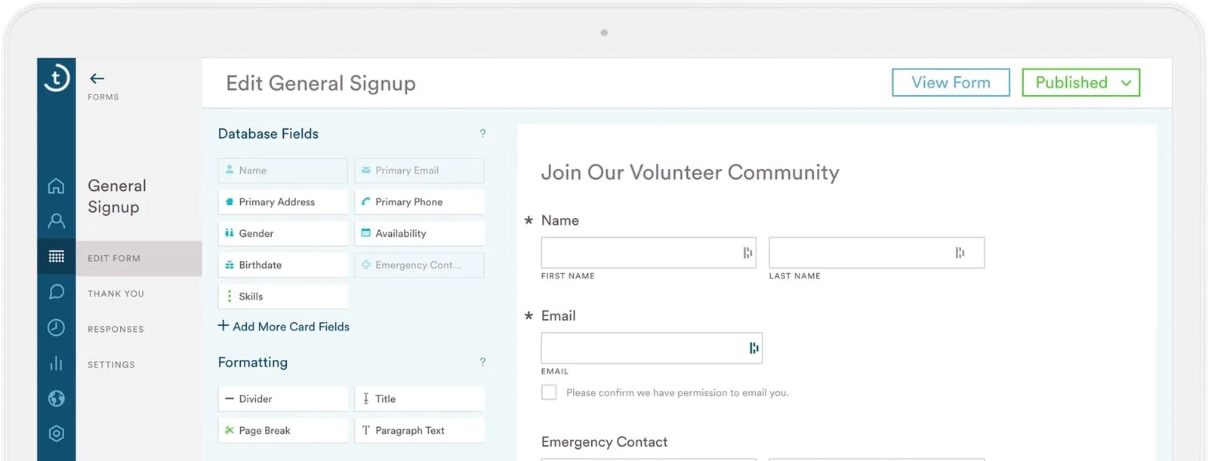Open the people profile sidebar icon
Screen dimensions: 1208x461
point(56,221)
